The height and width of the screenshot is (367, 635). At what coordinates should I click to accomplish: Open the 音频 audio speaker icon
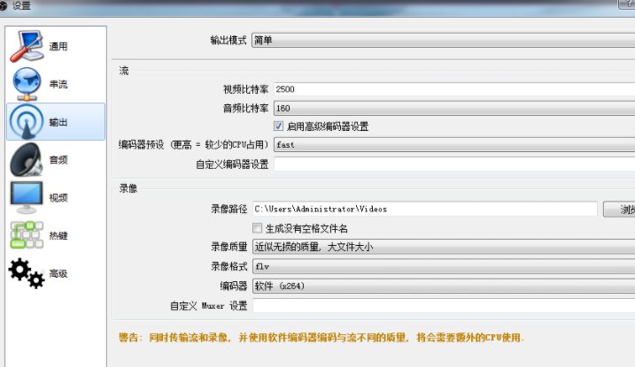27,160
